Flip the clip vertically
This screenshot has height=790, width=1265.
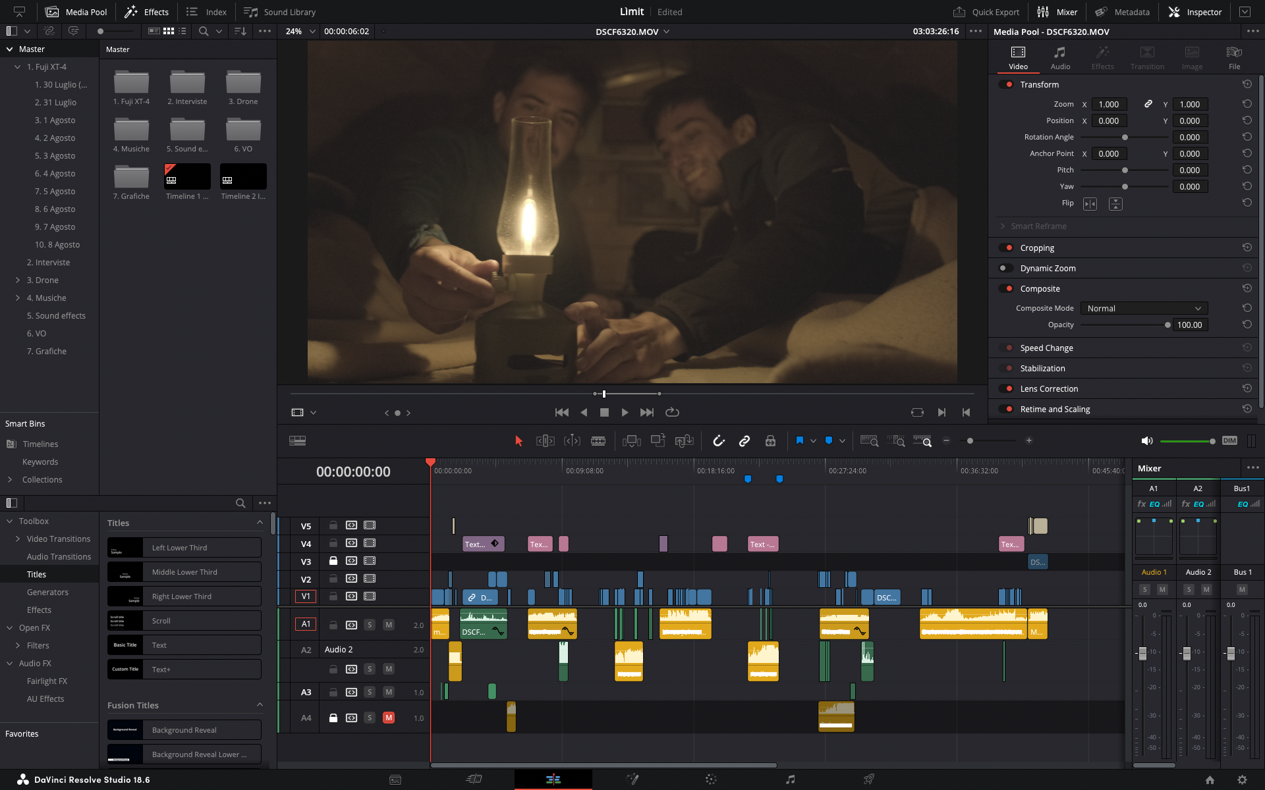tap(1115, 204)
